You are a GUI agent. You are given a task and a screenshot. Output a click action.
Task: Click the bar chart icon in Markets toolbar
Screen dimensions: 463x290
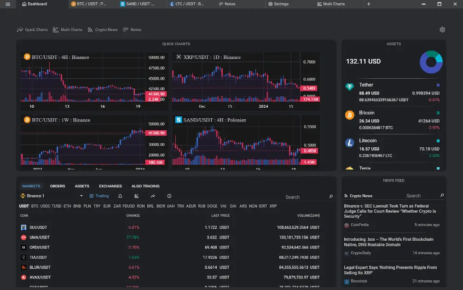pyautogui.click(x=137, y=196)
